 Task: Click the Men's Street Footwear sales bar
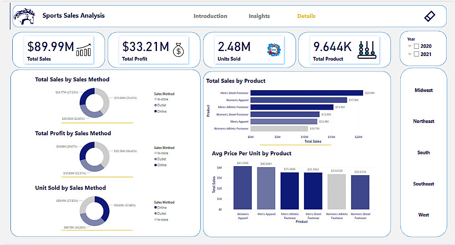point(307,93)
